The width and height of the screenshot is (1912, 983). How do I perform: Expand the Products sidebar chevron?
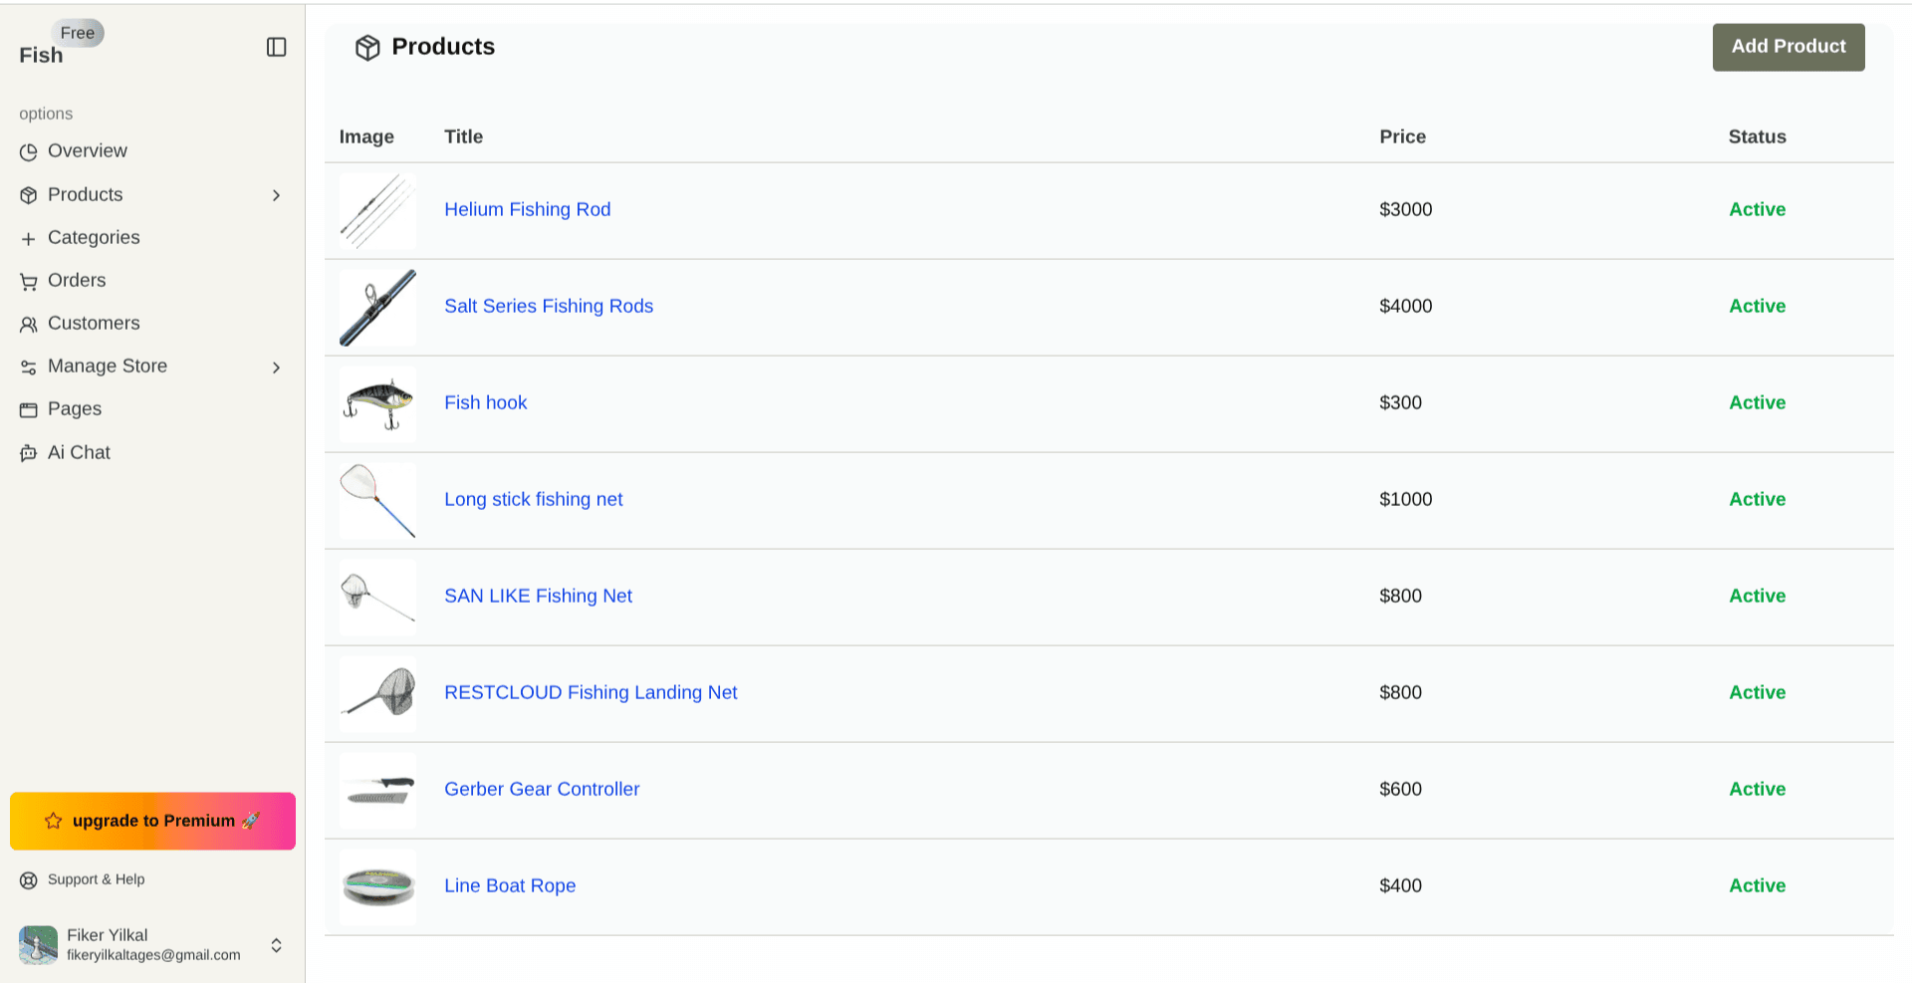(277, 195)
